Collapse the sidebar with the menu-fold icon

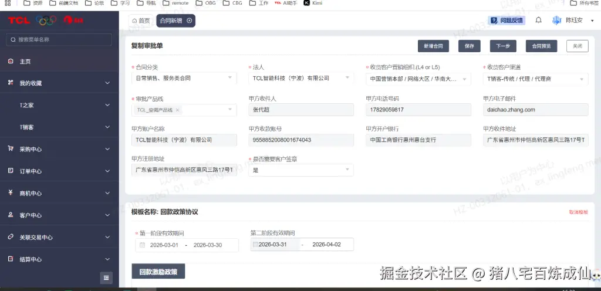pos(106,278)
